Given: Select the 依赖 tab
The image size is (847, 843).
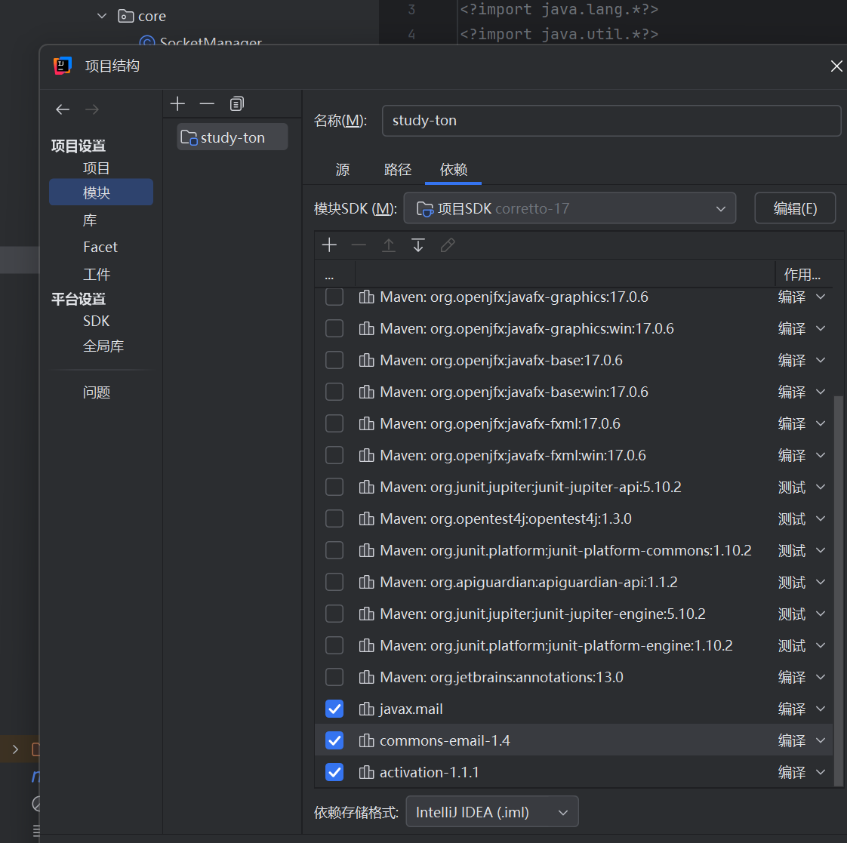Looking at the screenshot, I should click(x=453, y=170).
